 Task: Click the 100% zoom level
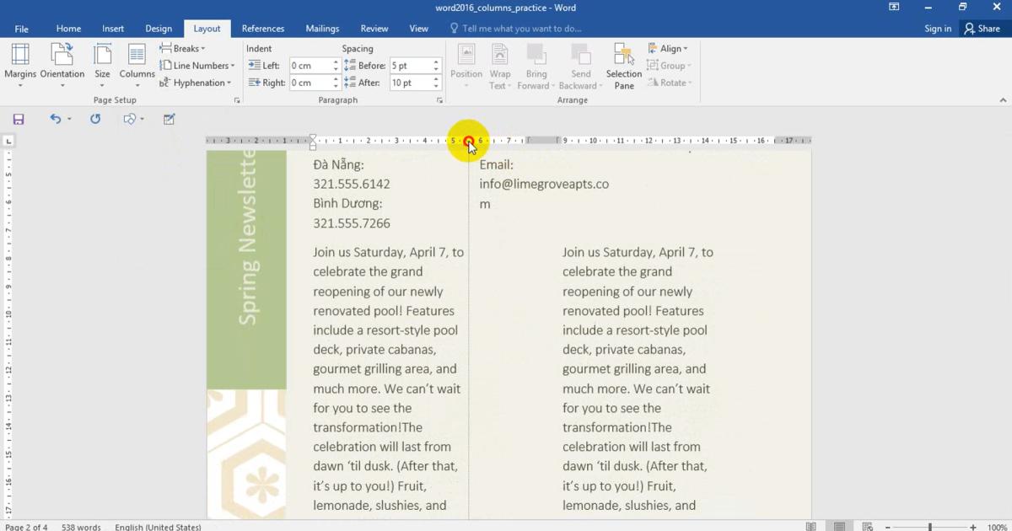pyautogui.click(x=997, y=527)
